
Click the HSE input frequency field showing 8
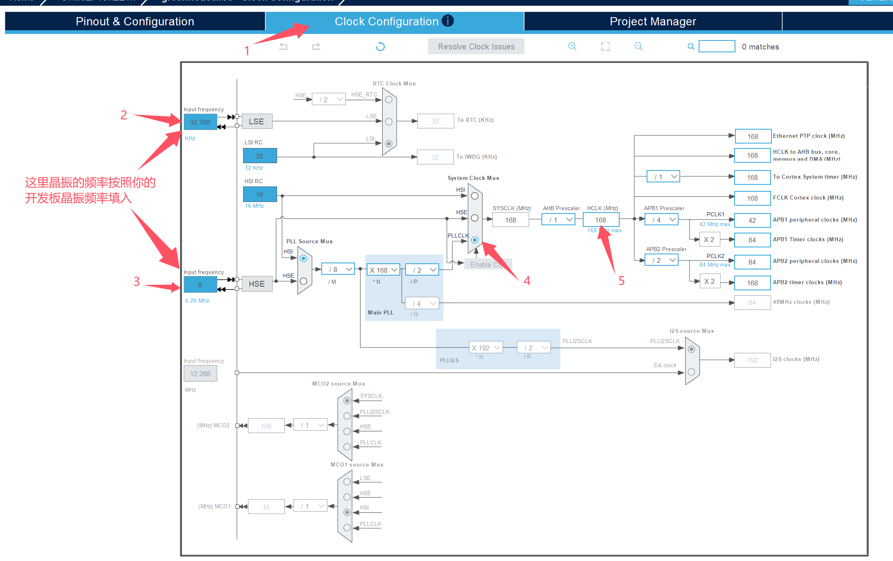click(x=200, y=285)
